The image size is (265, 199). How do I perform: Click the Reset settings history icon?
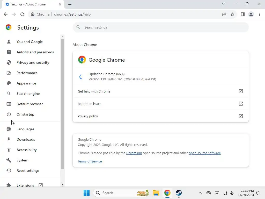9,170
